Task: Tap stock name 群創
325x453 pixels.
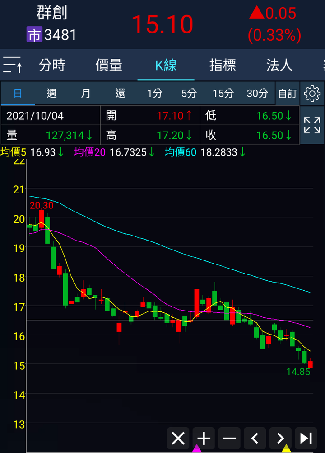Action: point(52,13)
